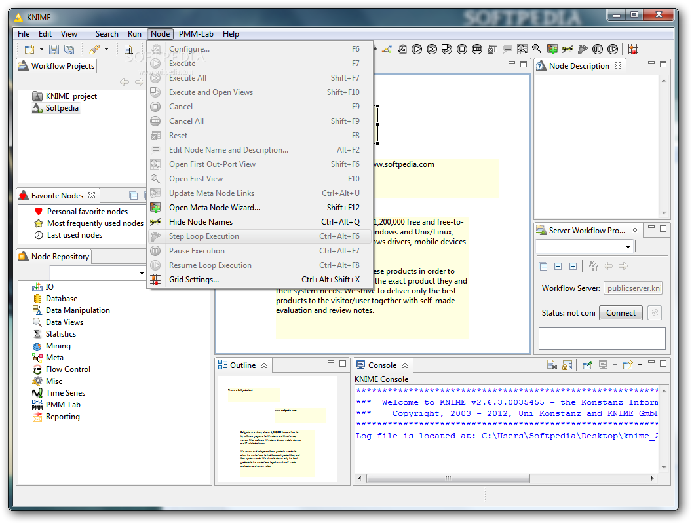Screen dimensions: 692x524
Task: Click the New workflow toolbar icon
Action: pyautogui.click(x=29, y=49)
